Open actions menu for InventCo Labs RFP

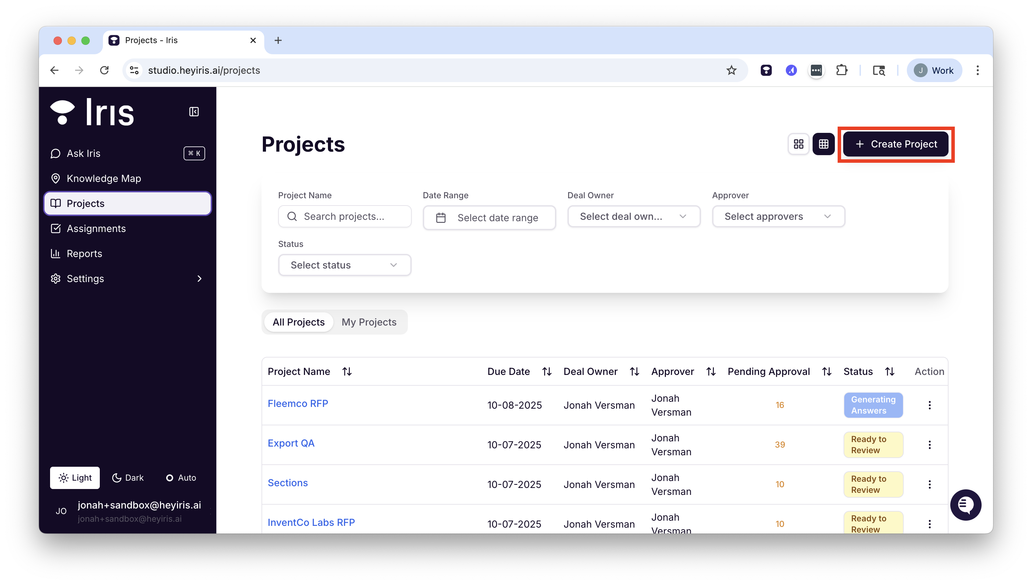(x=929, y=524)
